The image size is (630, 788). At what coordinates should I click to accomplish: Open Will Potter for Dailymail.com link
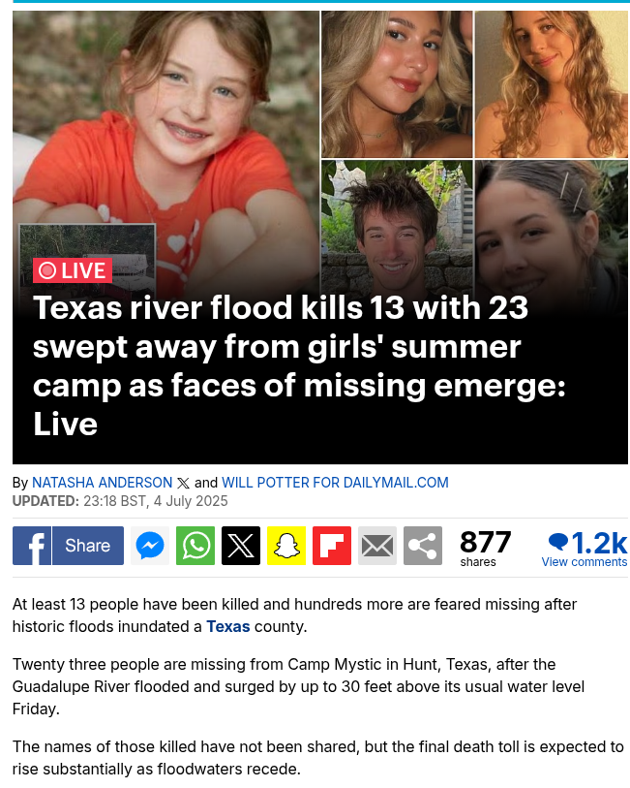[x=335, y=483]
